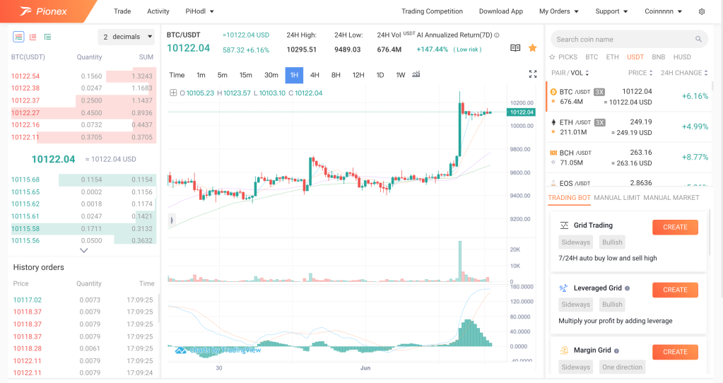This screenshot has height=383, width=723.
Task: Open the decimals precision dropdown
Action: (x=127, y=37)
